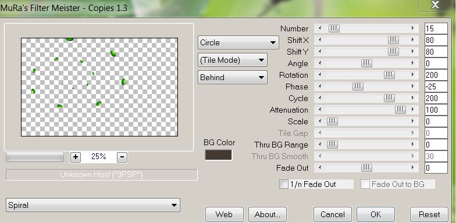Image resolution: width=456 pixels, height=223 pixels.
Task: Open the Circle shape dropdown
Action: point(238,43)
